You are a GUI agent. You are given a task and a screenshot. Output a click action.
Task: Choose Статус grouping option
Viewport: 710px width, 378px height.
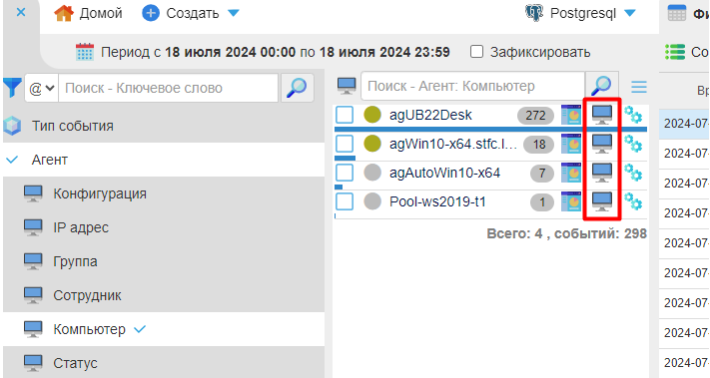point(164,363)
